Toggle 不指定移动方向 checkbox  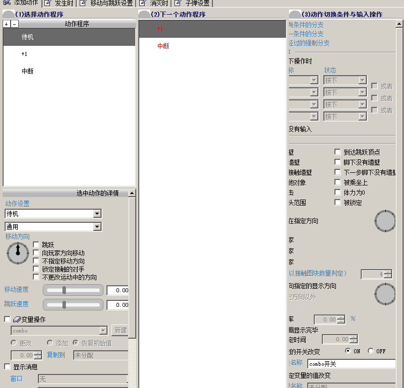pos(36,261)
